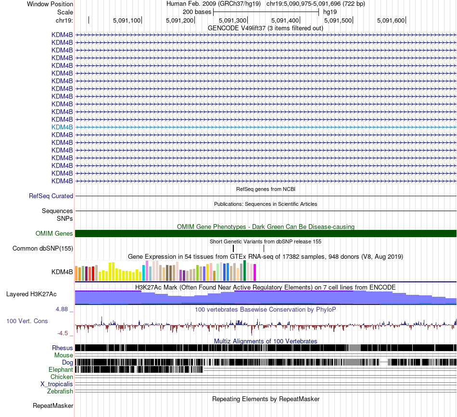Click the Elephant species label
The image size is (457, 417).
[61, 369]
